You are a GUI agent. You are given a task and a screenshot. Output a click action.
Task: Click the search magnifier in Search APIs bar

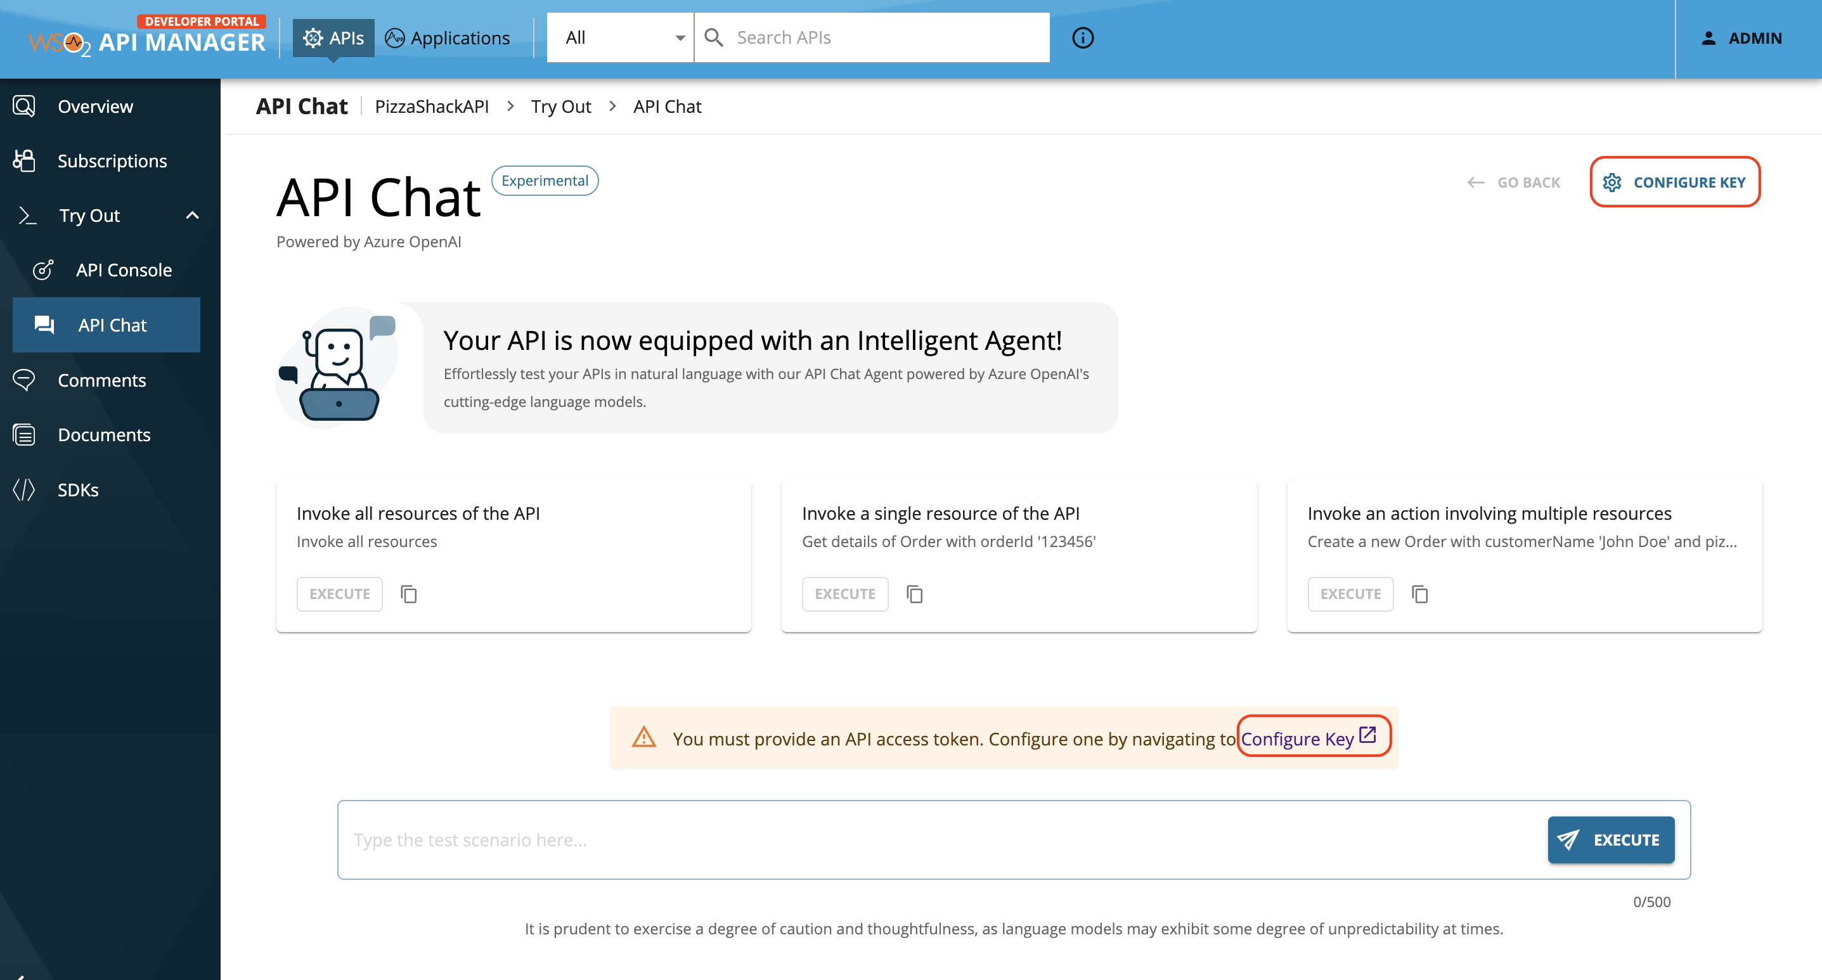[714, 37]
